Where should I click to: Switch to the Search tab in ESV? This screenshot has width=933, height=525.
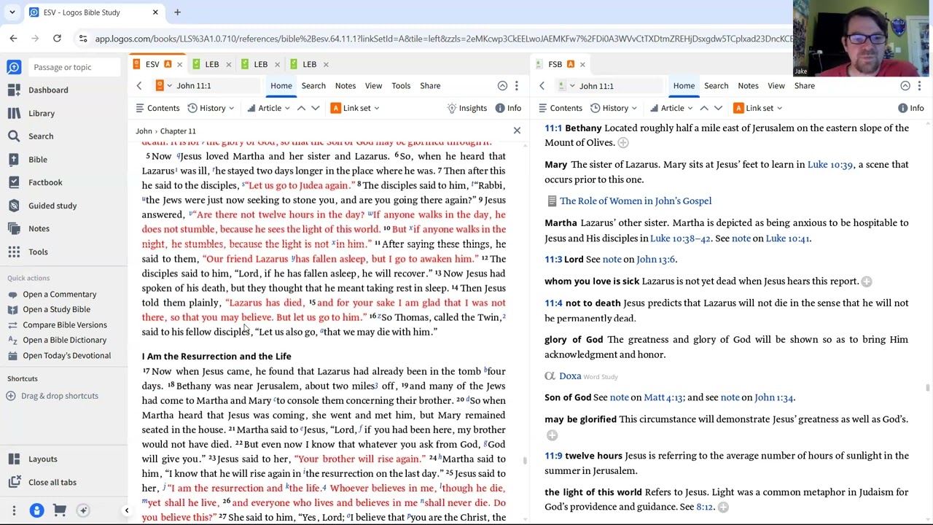313,86
